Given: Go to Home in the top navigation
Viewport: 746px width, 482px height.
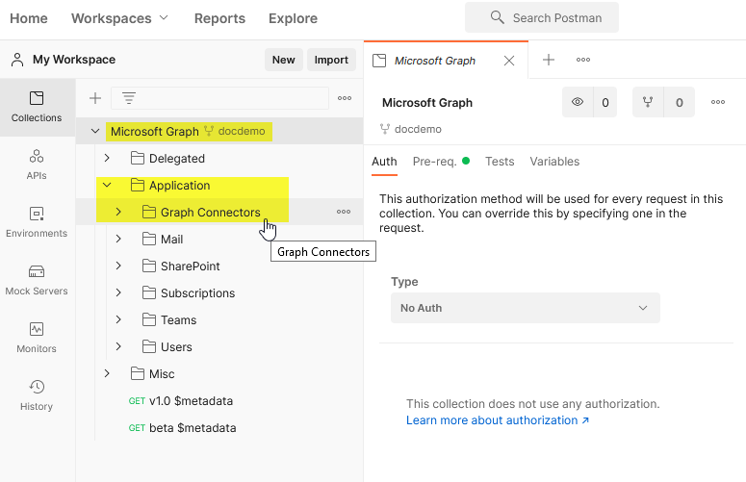Looking at the screenshot, I should [29, 18].
